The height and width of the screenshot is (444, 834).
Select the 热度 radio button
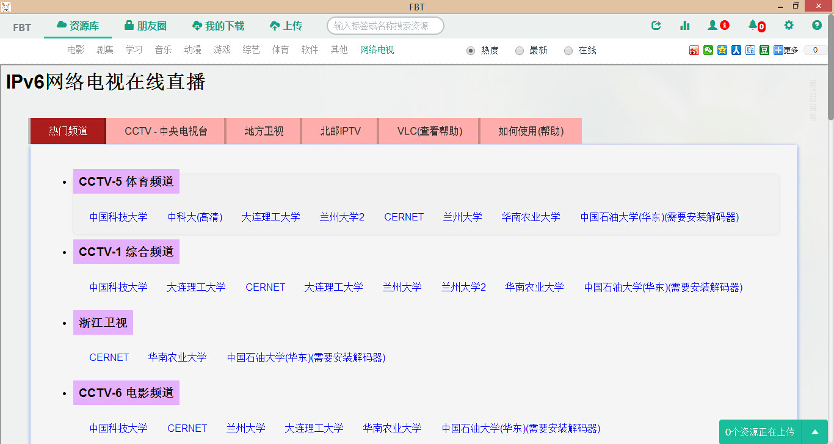[471, 51]
